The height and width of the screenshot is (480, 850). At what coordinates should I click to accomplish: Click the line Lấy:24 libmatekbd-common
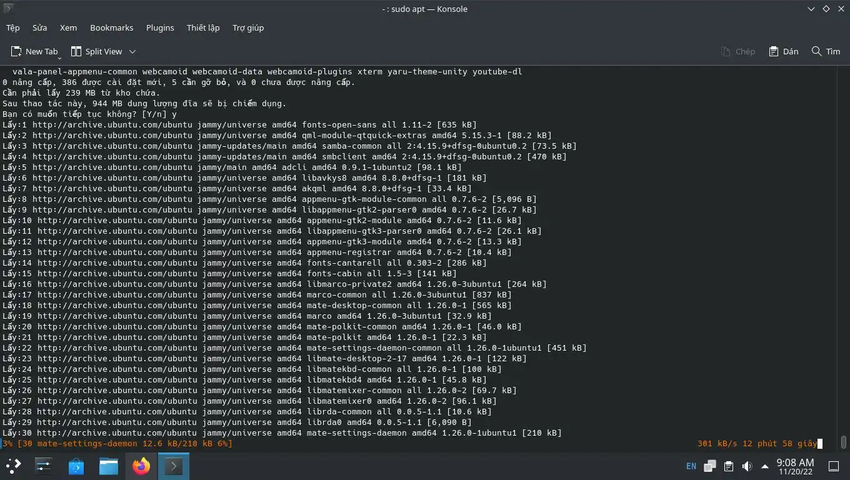click(x=252, y=369)
